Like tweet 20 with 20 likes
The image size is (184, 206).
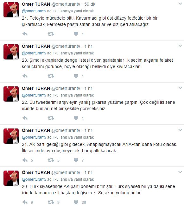coord(76,202)
